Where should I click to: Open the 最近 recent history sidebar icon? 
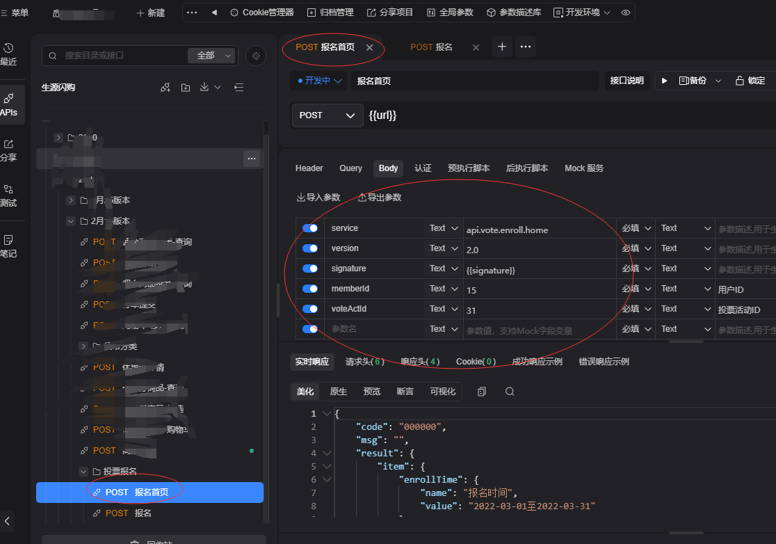pos(8,54)
